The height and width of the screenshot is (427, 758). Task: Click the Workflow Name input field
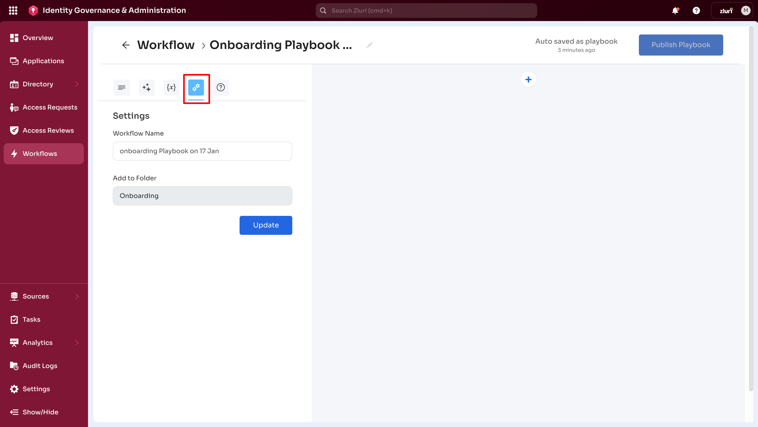202,151
